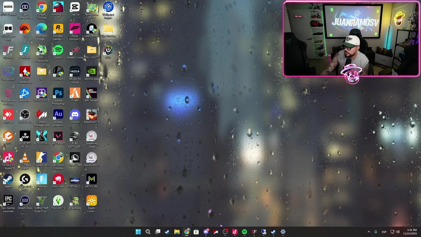Select the Spotify desktop shortcut
This screenshot has width=421, height=237.
coord(58,52)
